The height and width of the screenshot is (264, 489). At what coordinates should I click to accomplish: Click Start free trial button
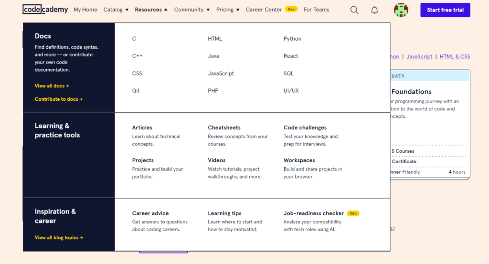pyautogui.click(x=445, y=10)
